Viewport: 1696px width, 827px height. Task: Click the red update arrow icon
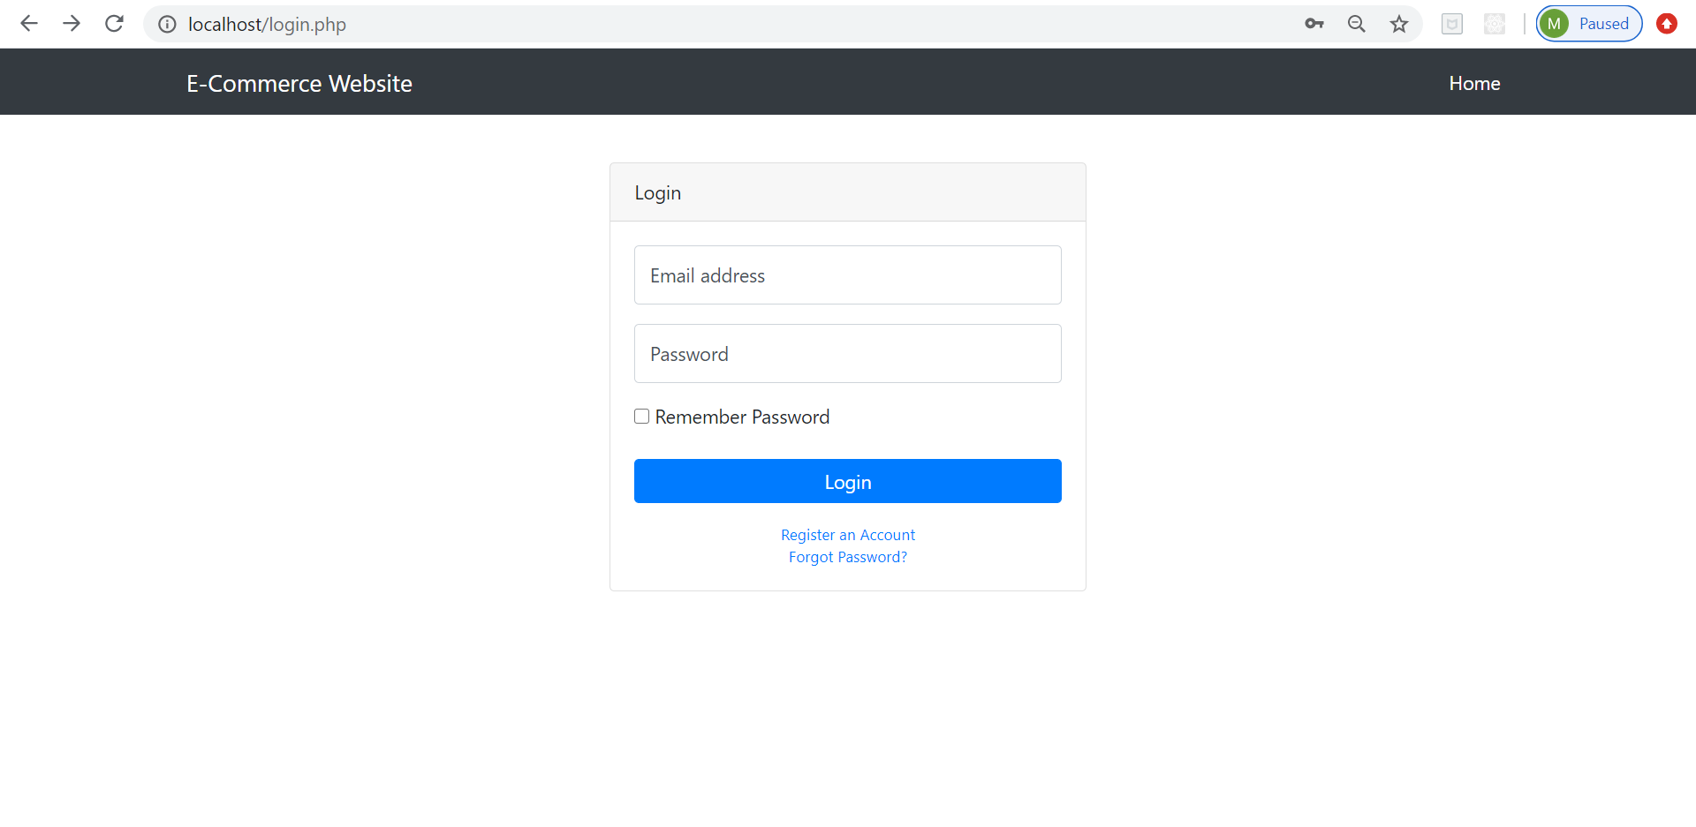(x=1668, y=24)
